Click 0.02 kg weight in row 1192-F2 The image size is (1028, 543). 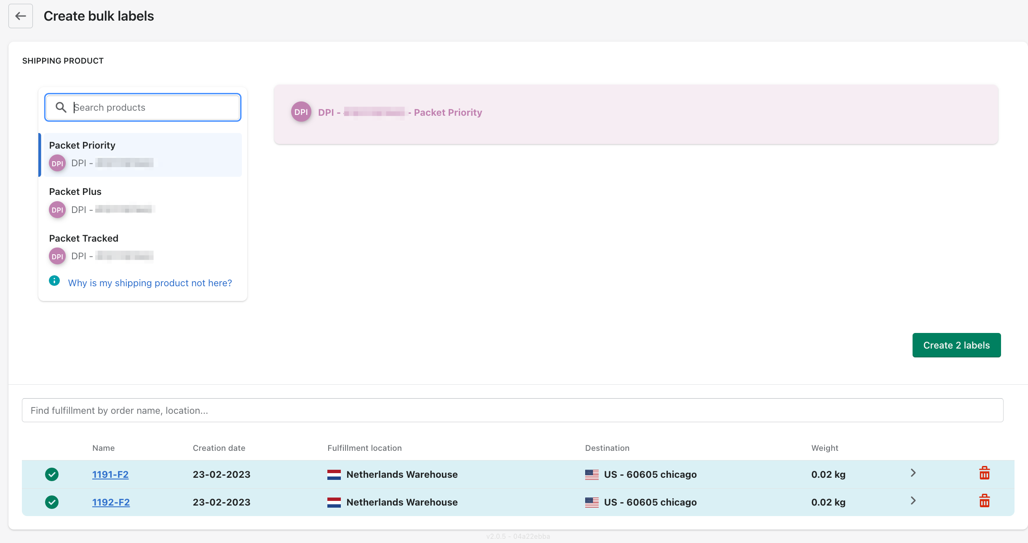tap(828, 502)
